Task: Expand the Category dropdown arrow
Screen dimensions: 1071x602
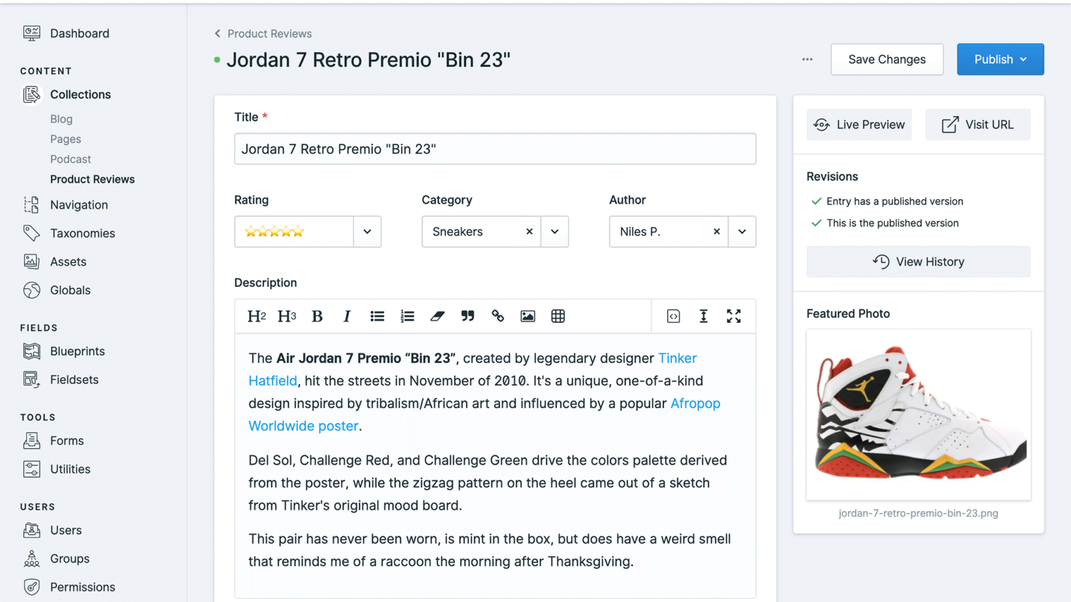Action: tap(554, 231)
